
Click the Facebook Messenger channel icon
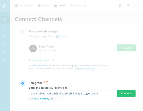23,32
